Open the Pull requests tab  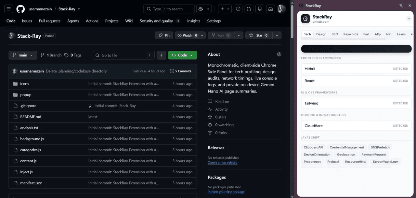(x=50, y=21)
